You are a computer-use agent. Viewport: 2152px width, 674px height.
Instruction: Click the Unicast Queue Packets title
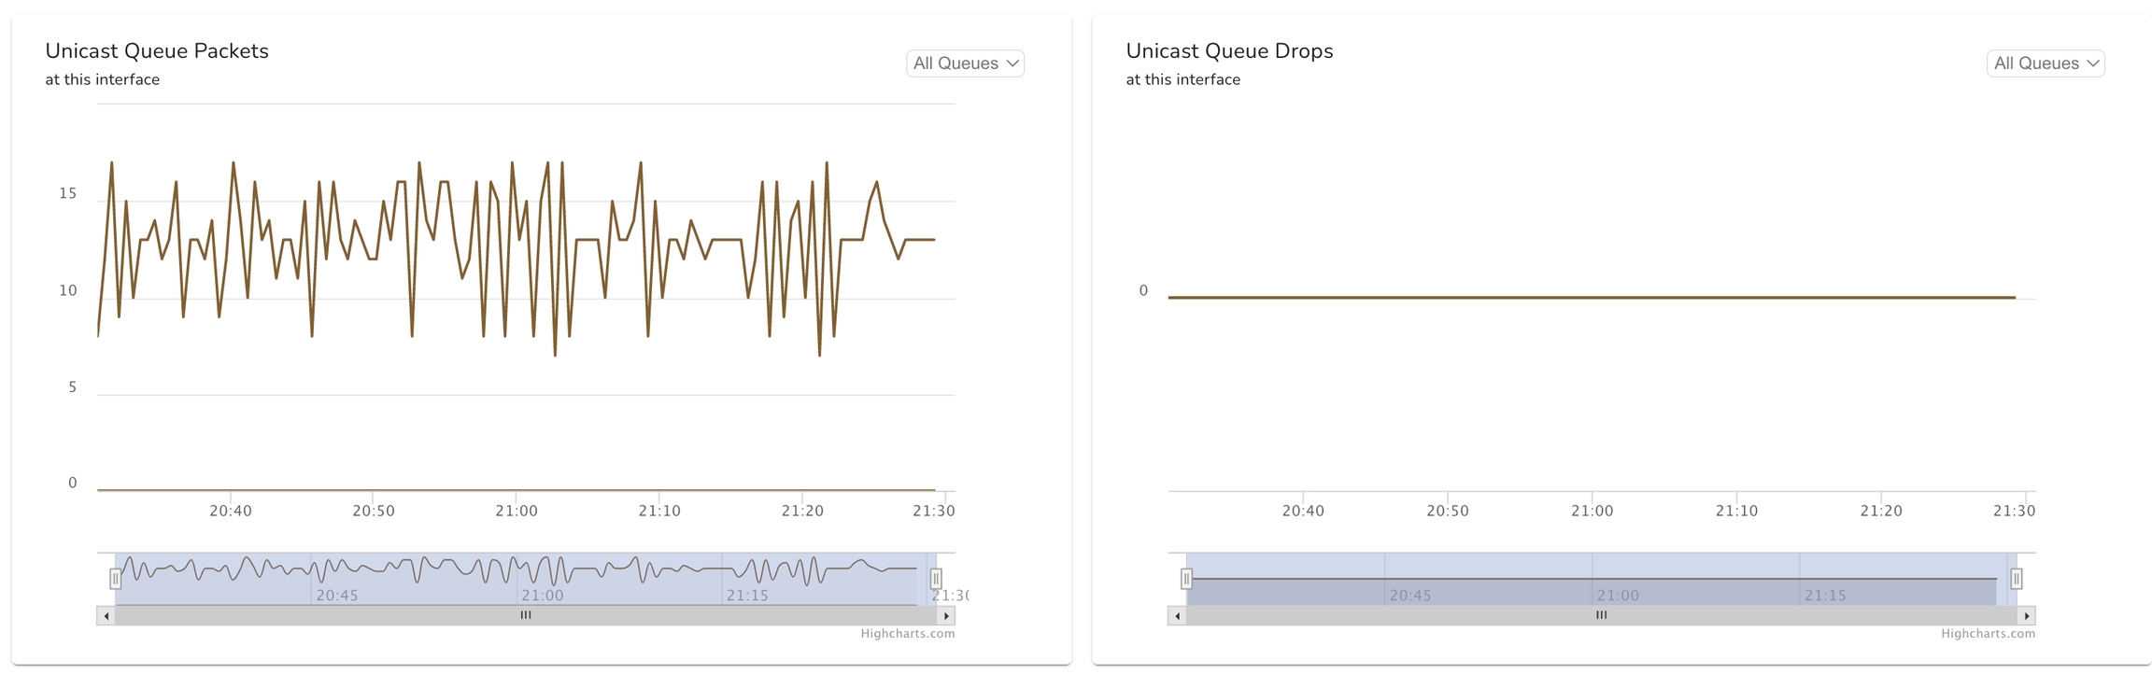coord(157,51)
